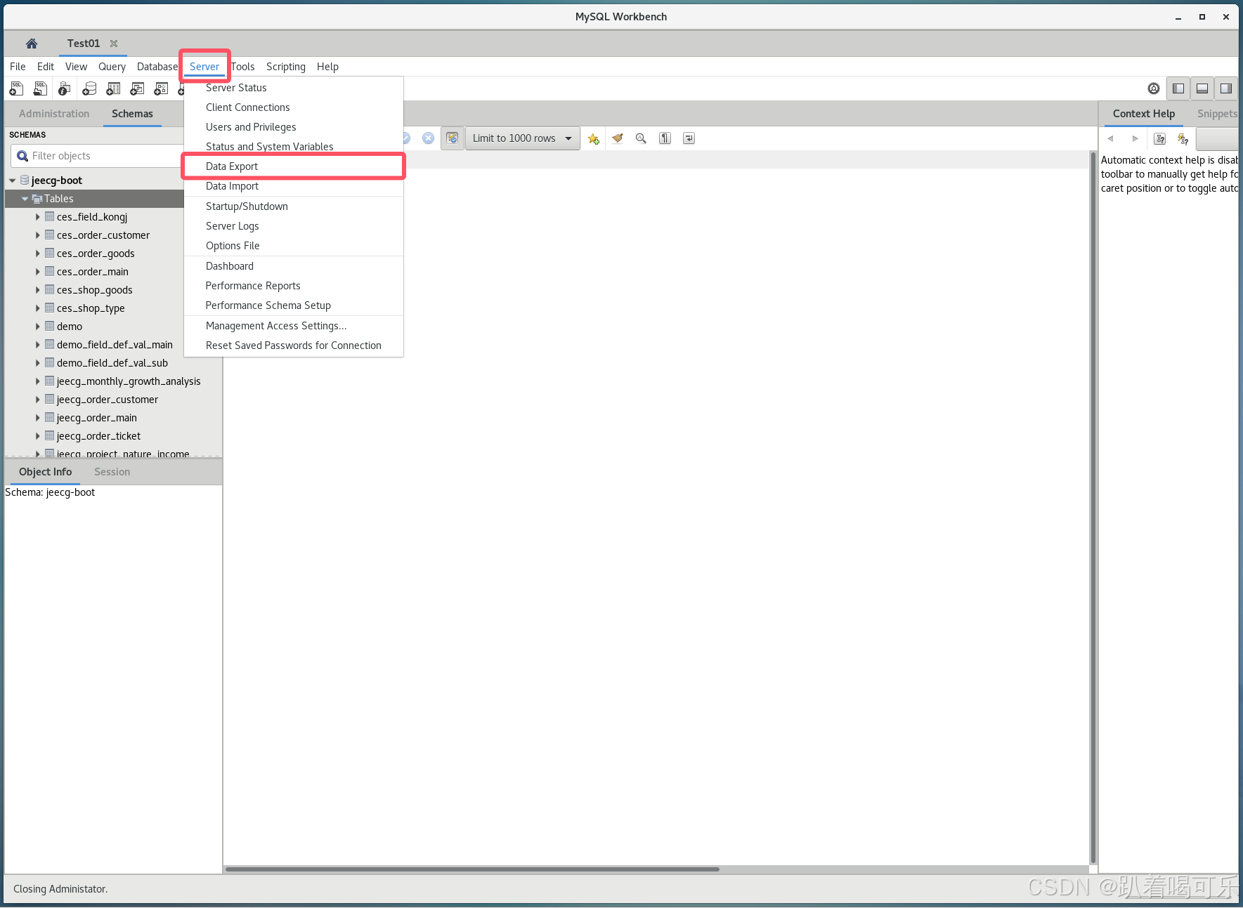Toggle autocommit mode icon
Screen dimensions: 1243x908
point(453,138)
